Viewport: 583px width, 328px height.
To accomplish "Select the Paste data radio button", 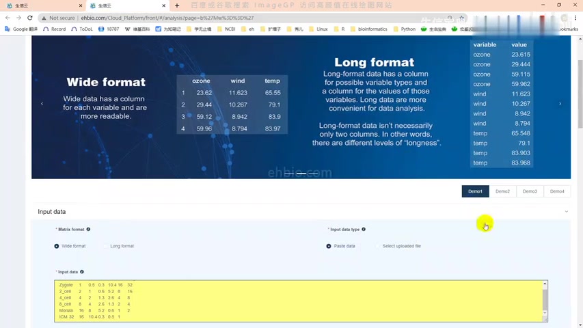I will click(329, 246).
